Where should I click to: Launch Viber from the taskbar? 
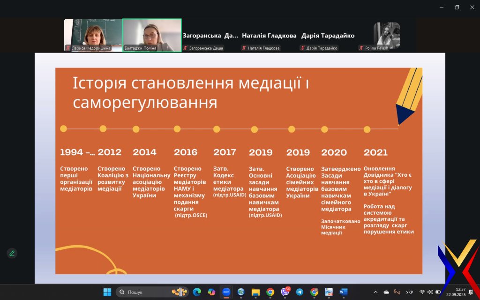(285, 292)
